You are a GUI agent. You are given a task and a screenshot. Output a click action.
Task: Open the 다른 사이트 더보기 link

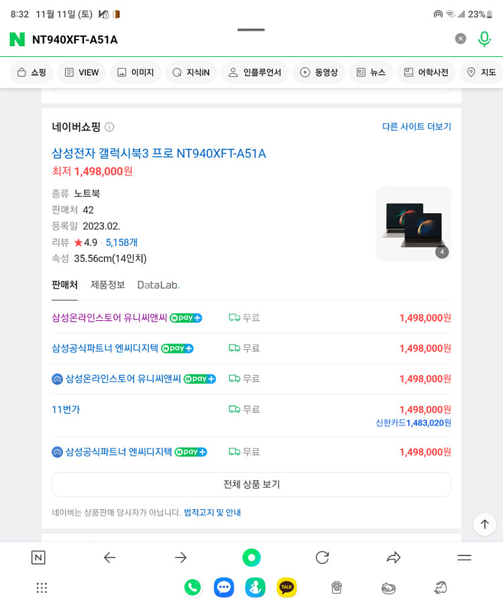416,127
